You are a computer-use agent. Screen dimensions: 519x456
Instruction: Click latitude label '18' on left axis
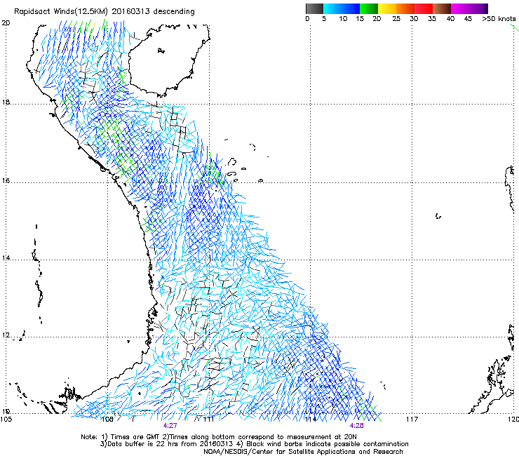point(6,102)
